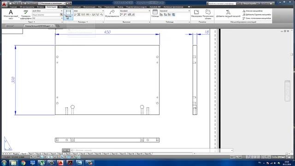Select the Multileader tool
The image size is (295, 166).
[x=112, y=14]
